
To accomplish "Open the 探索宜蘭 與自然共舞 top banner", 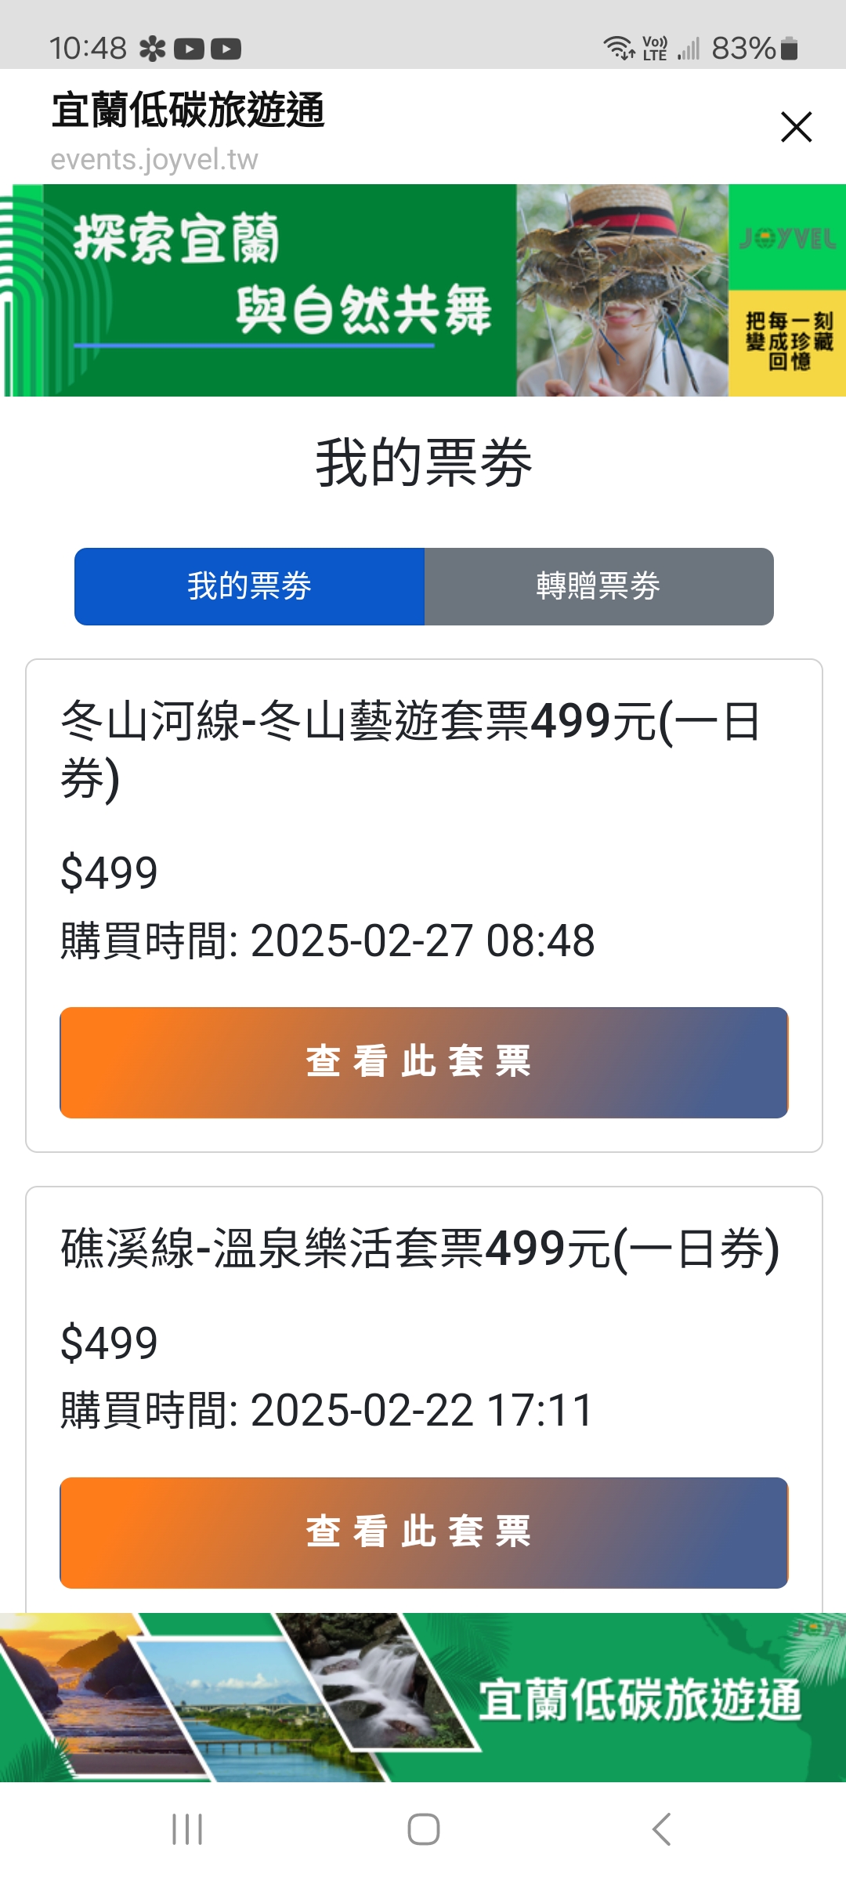I will coord(282,290).
